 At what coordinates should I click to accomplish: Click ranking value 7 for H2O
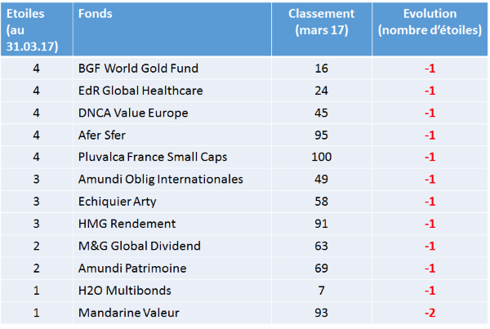click(x=322, y=291)
